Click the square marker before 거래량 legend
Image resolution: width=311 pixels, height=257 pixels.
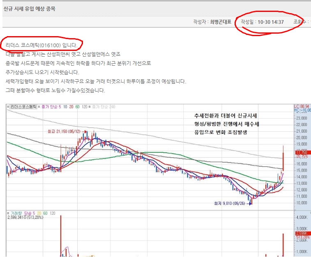click(x=8, y=213)
